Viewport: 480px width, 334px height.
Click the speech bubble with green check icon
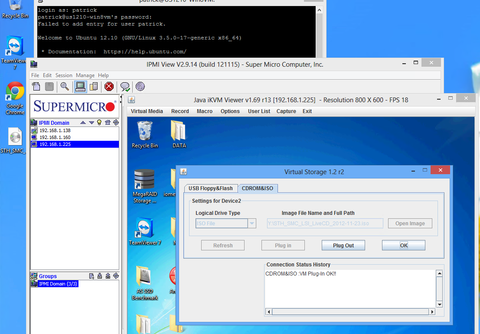125,87
